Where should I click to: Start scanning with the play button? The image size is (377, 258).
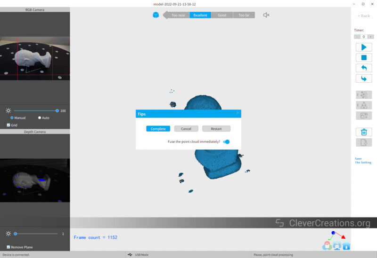(x=363, y=47)
